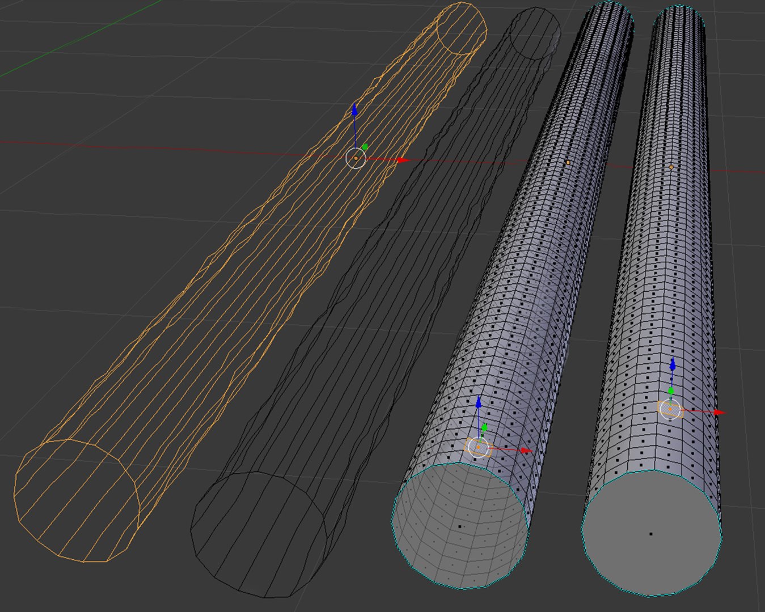This screenshot has height=612, width=765.
Task: Click blue Z-axis arrow on gridded-cap cylinder gizmo
Action: click(479, 403)
